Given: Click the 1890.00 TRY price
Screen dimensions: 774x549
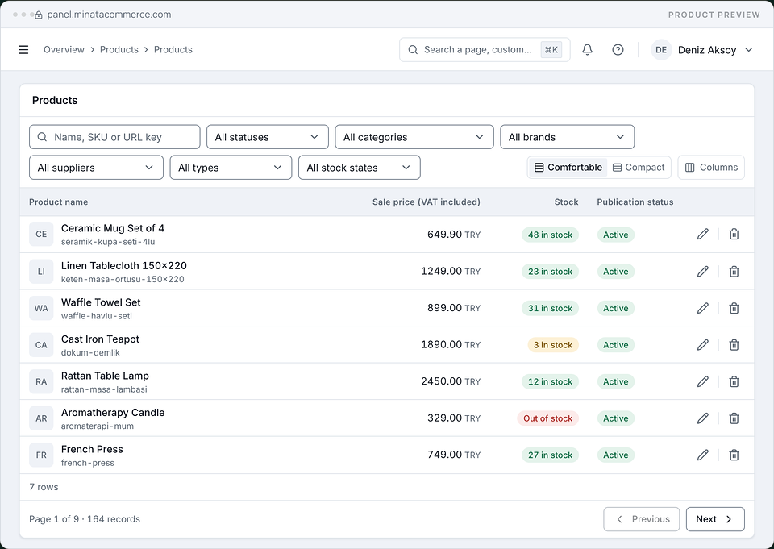Looking at the screenshot, I should (451, 344).
